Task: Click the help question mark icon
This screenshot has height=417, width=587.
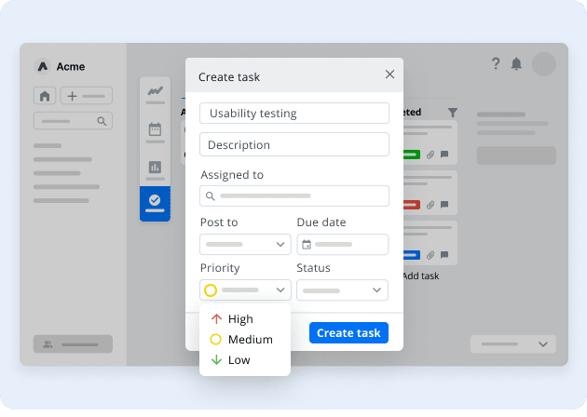Action: click(496, 63)
